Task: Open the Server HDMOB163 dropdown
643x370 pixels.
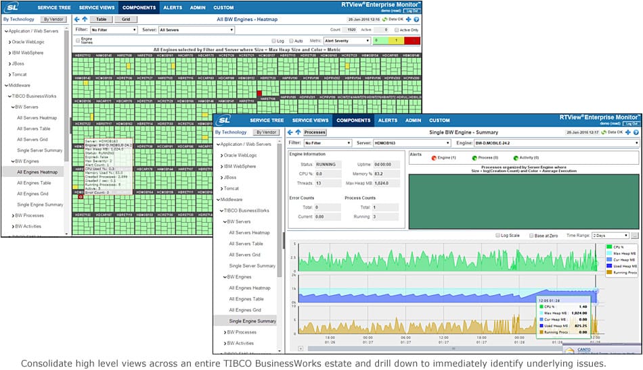Action: pos(412,143)
